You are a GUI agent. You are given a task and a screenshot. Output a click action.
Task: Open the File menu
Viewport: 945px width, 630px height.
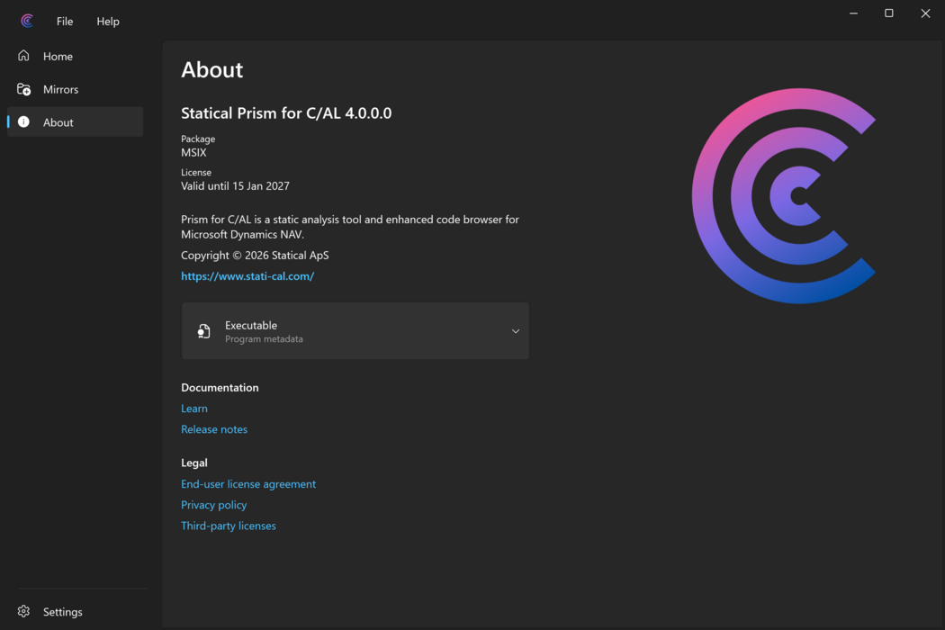(x=65, y=21)
